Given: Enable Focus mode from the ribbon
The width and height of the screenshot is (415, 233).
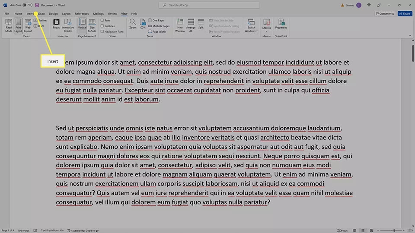Looking at the screenshot, I should pyautogui.click(x=56, y=24).
